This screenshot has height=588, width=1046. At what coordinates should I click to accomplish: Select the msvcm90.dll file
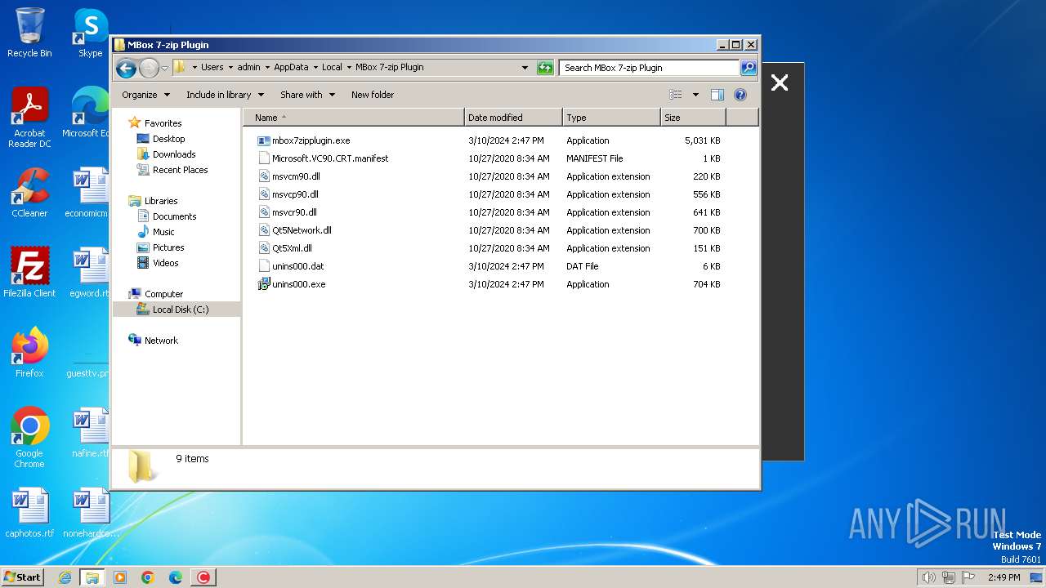(x=295, y=176)
